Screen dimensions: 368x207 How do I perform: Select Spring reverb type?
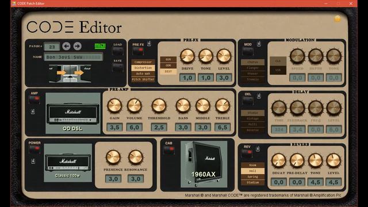pos(252,177)
